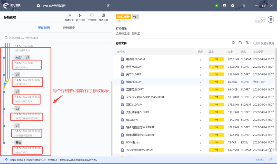Select the V3 archive node

point(17,91)
